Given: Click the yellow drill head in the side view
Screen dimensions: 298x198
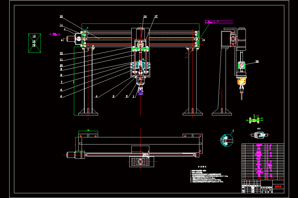Looking at the screenshot, I should click(x=241, y=80).
